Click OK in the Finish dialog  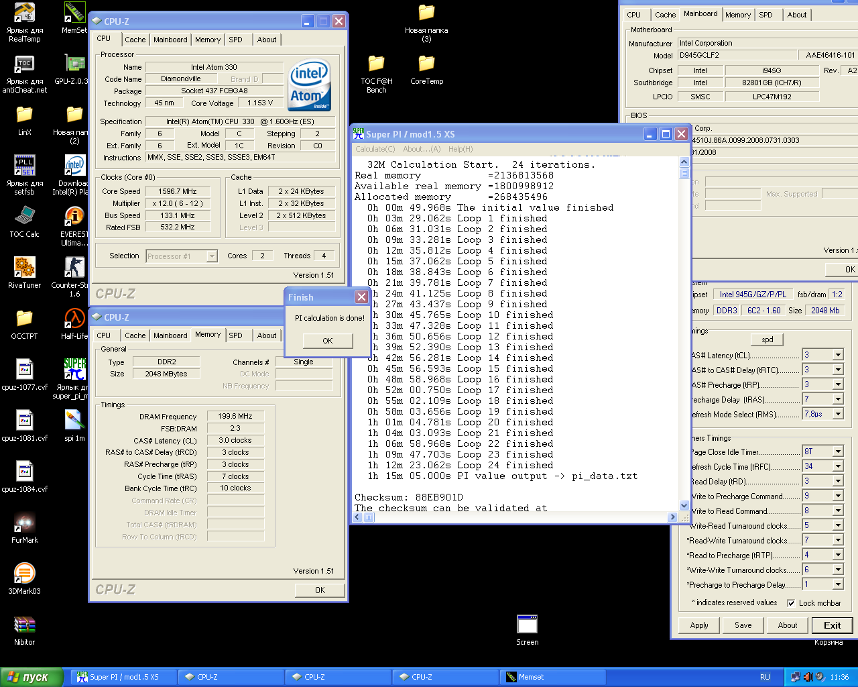pyautogui.click(x=328, y=341)
